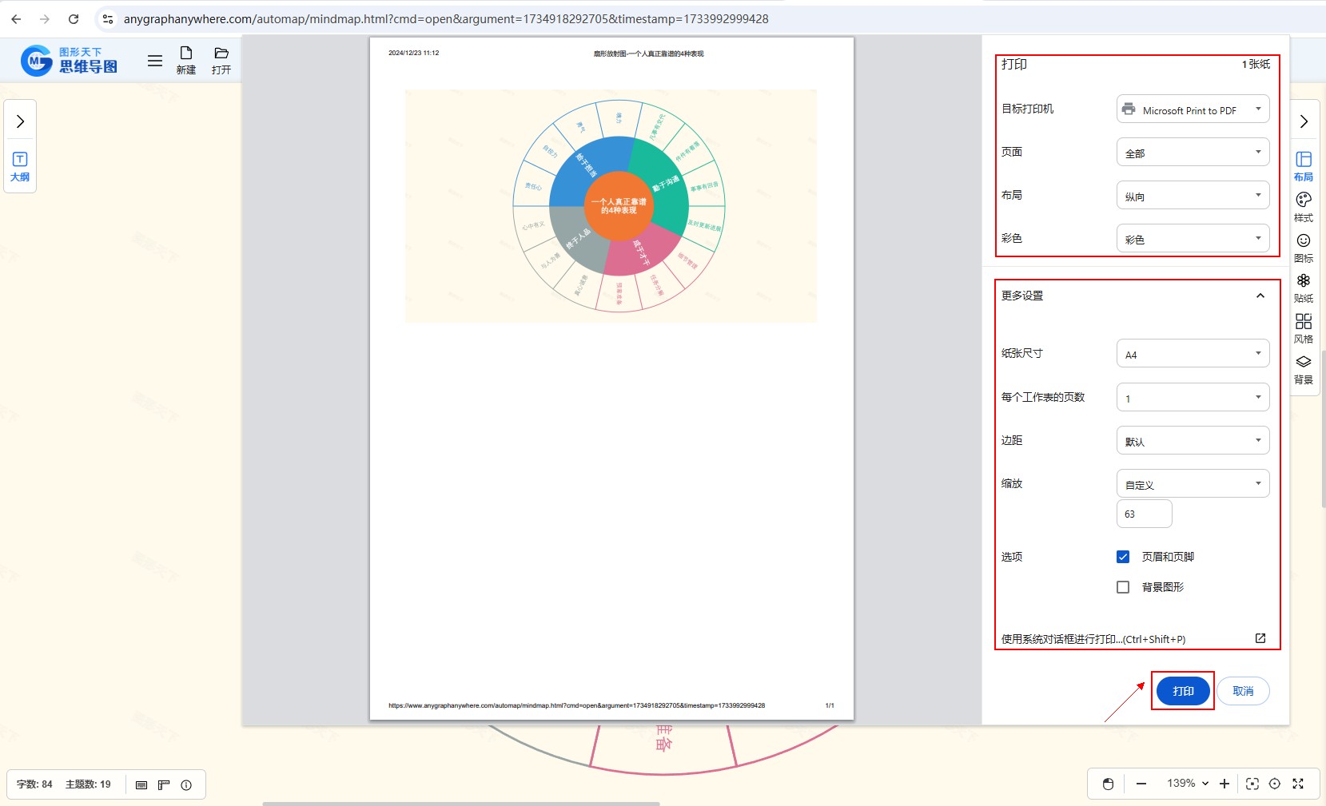Uncheck the 页眉和页脚 checkbox
The height and width of the screenshot is (806, 1326).
point(1123,557)
